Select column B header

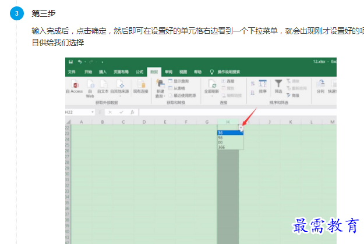(103, 122)
